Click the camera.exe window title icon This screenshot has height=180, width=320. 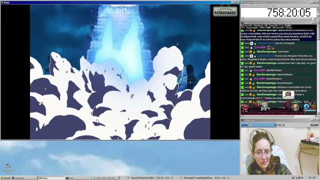coord(242,120)
